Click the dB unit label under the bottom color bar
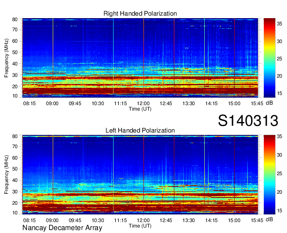 tap(269, 219)
